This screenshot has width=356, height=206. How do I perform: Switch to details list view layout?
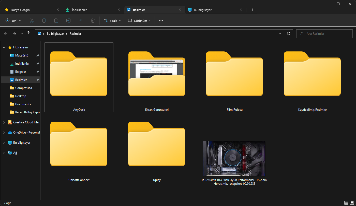346,203
